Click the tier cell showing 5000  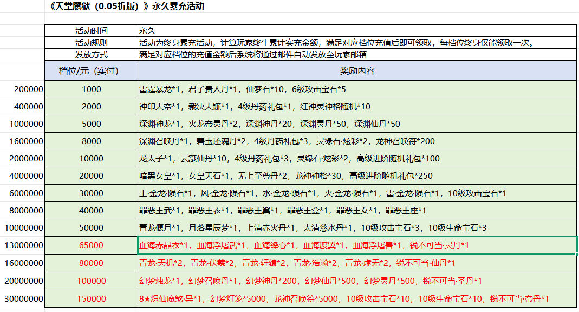91,124
